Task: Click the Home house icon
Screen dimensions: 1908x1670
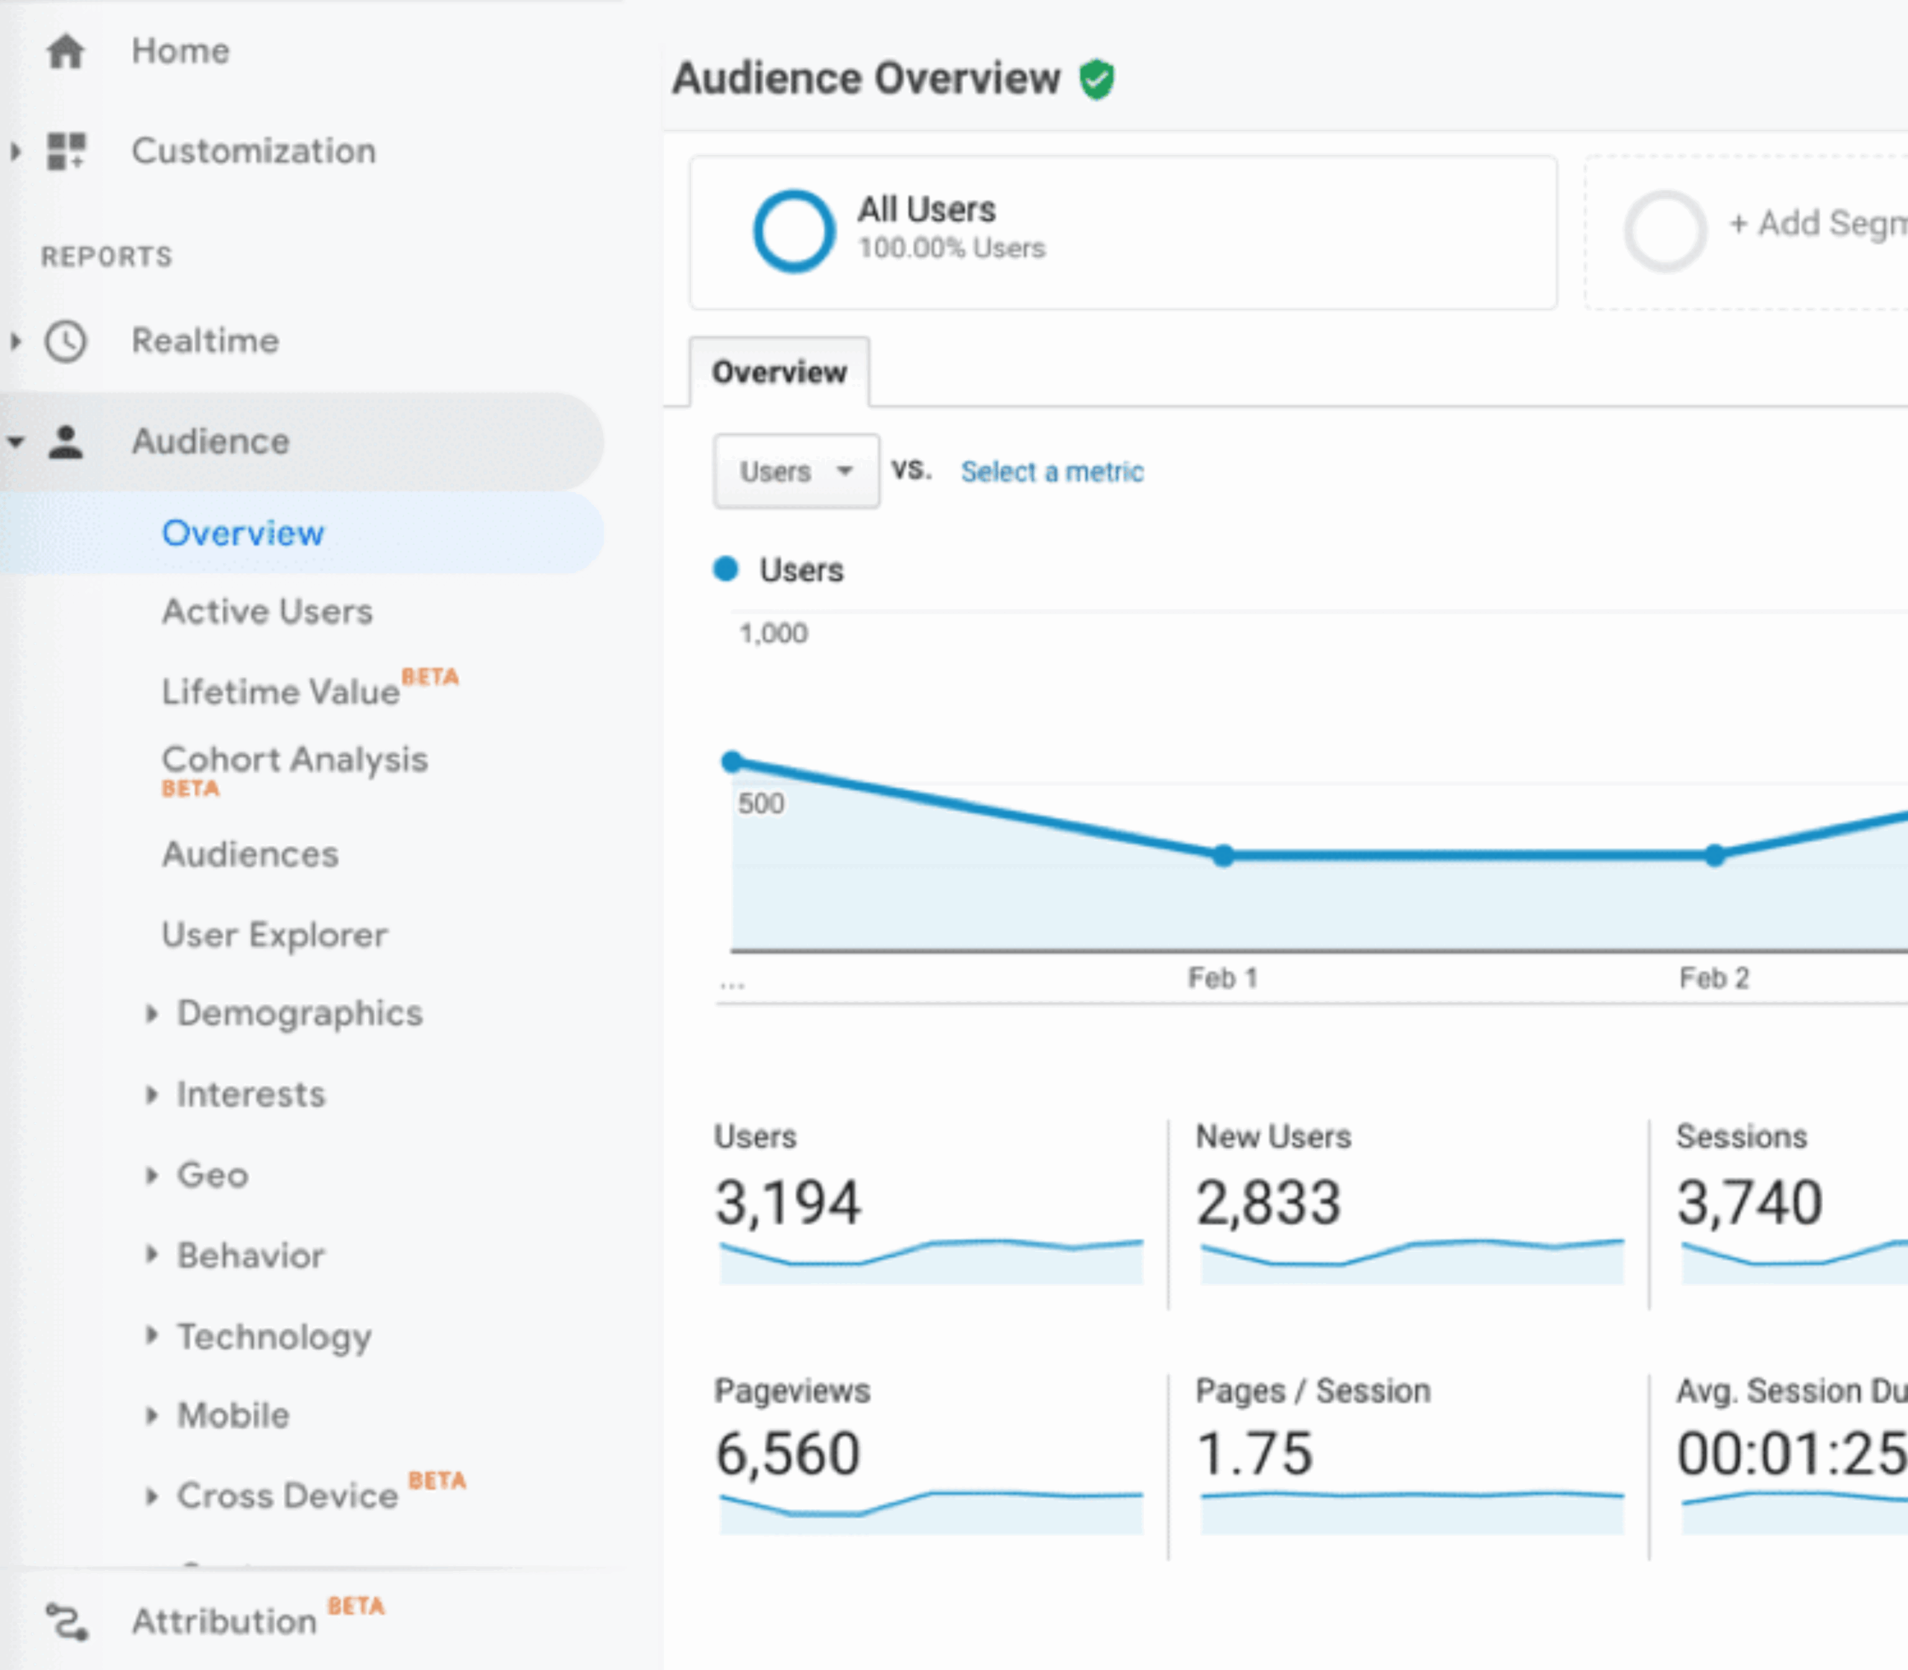Action: coord(66,51)
